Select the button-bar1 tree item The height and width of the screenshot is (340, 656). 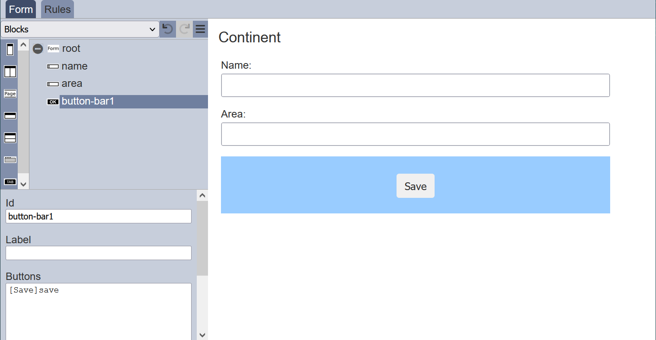tap(134, 102)
